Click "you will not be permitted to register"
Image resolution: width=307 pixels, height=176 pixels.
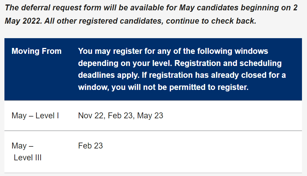(x=180, y=88)
